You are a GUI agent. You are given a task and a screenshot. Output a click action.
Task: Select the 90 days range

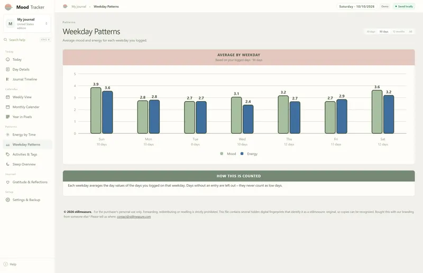(x=384, y=32)
